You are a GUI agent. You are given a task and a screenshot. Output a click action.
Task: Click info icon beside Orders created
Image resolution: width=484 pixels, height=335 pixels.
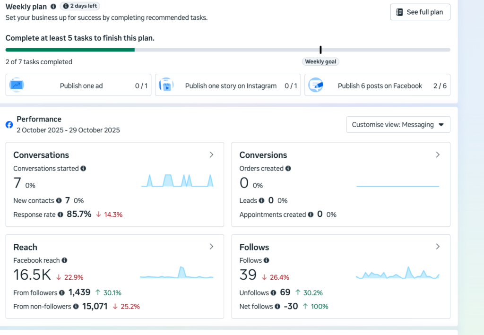[288, 168]
